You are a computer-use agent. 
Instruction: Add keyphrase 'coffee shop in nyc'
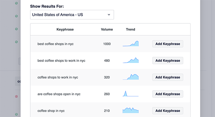pyautogui.click(x=168, y=111)
